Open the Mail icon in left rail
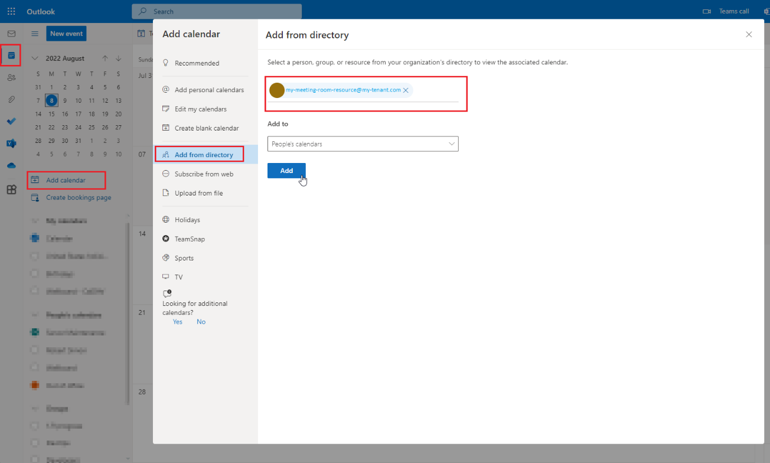770x463 pixels. click(x=11, y=34)
